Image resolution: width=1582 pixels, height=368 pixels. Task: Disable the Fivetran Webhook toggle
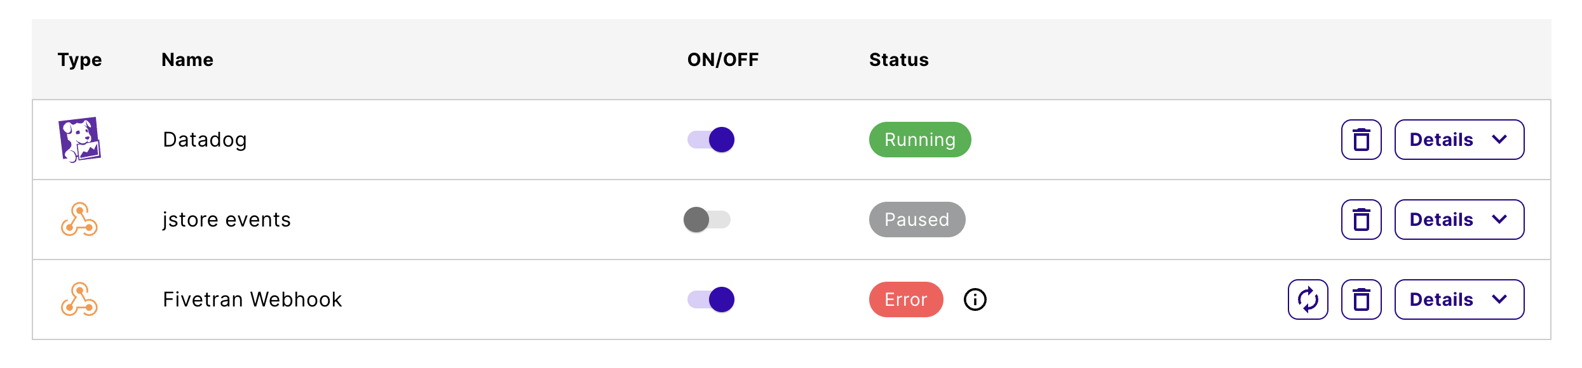pos(711,299)
